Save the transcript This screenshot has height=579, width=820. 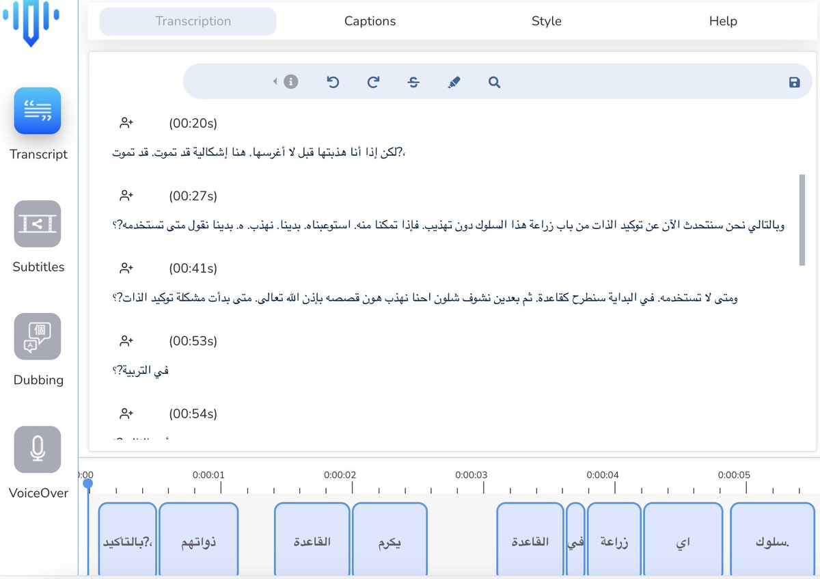pyautogui.click(x=794, y=82)
